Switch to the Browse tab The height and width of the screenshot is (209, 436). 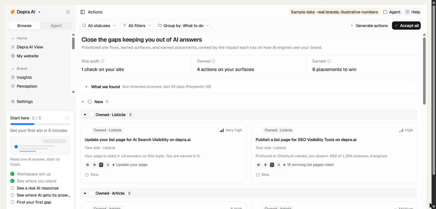tap(24, 26)
